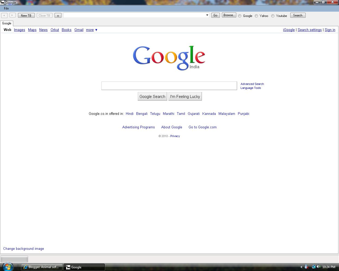Open the Books link
This screenshot has width=339, height=271.
pyautogui.click(x=66, y=30)
